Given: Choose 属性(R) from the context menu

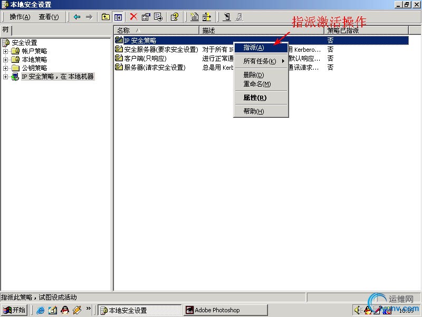Looking at the screenshot, I should coord(261,98).
